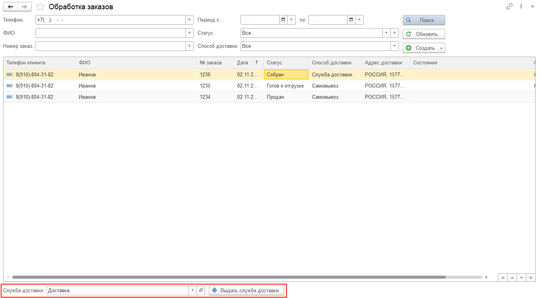541x298 pixels.
Task: Add form to favorites with star icon
Action: pos(41,7)
